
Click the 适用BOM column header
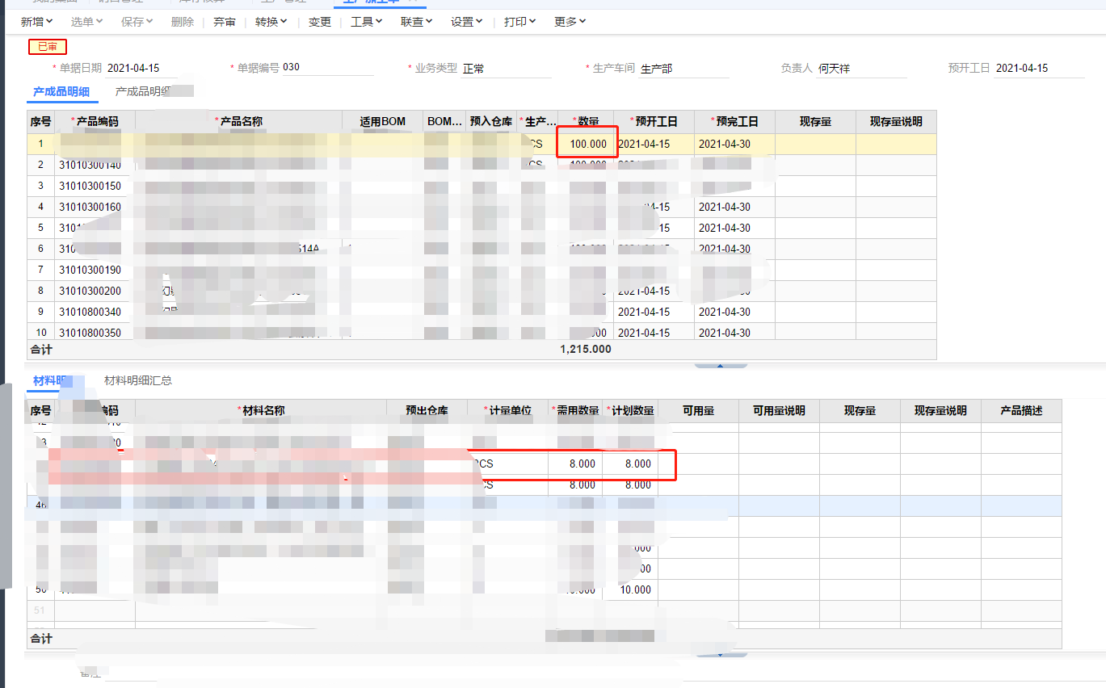click(x=383, y=121)
